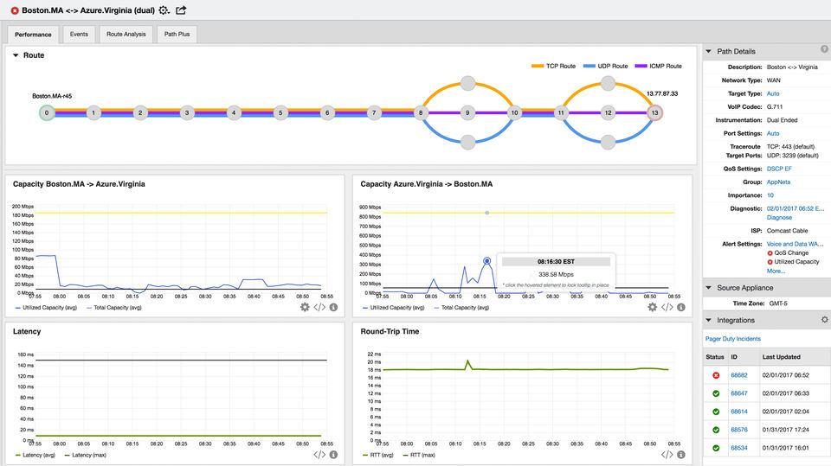Screen dimensions: 831x466
Task: Open the DSCP EF QoS settings link
Action: coord(779,169)
